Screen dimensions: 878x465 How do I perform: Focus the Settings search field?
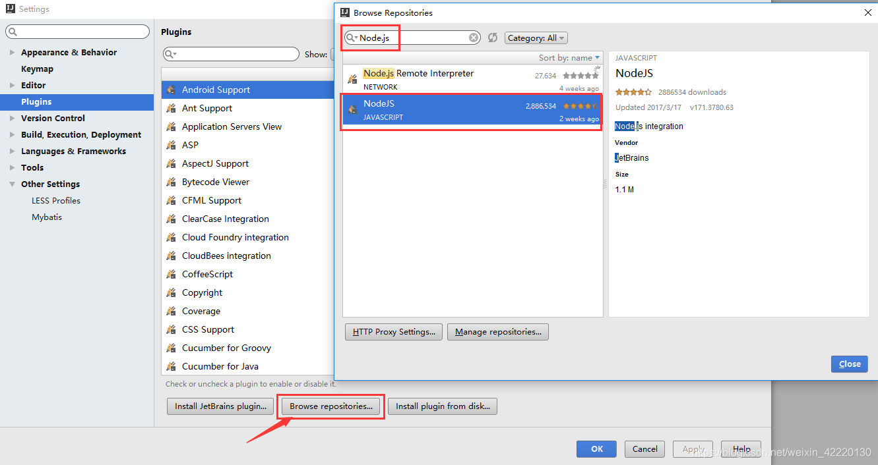click(x=78, y=32)
